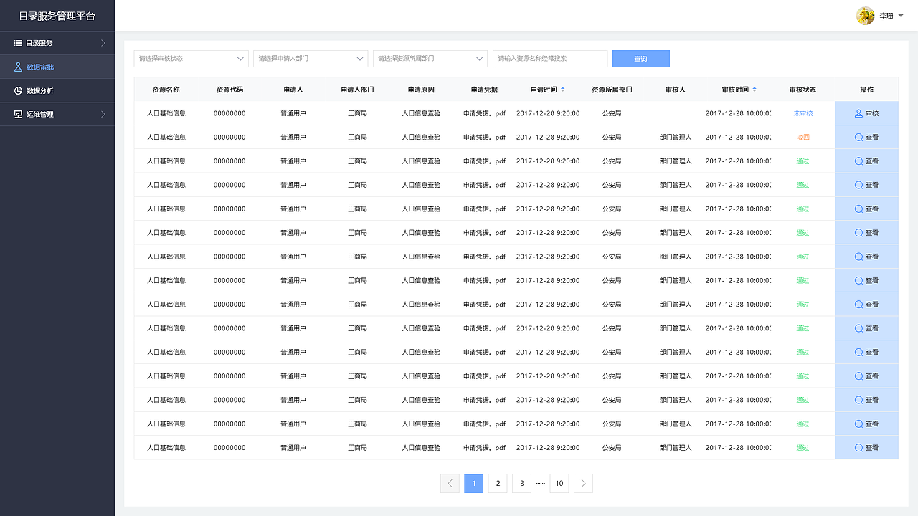Click the sort icon beside 审核时间 header
Viewport: 918px width, 516px height.
coord(754,90)
